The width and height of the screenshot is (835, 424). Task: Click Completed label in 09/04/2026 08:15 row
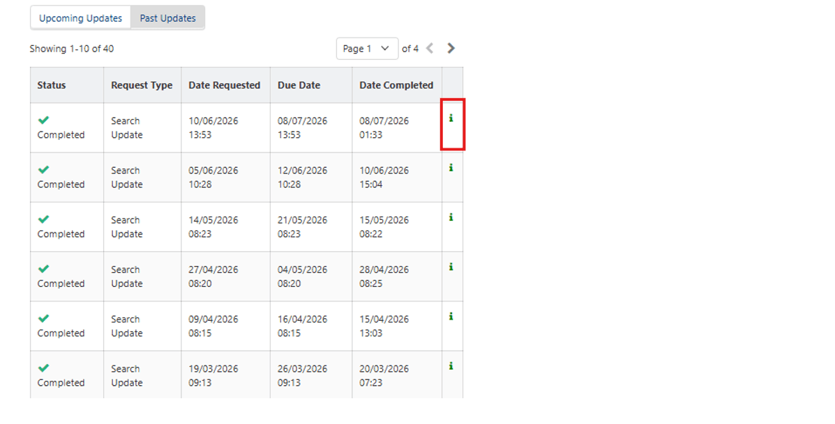click(x=61, y=333)
